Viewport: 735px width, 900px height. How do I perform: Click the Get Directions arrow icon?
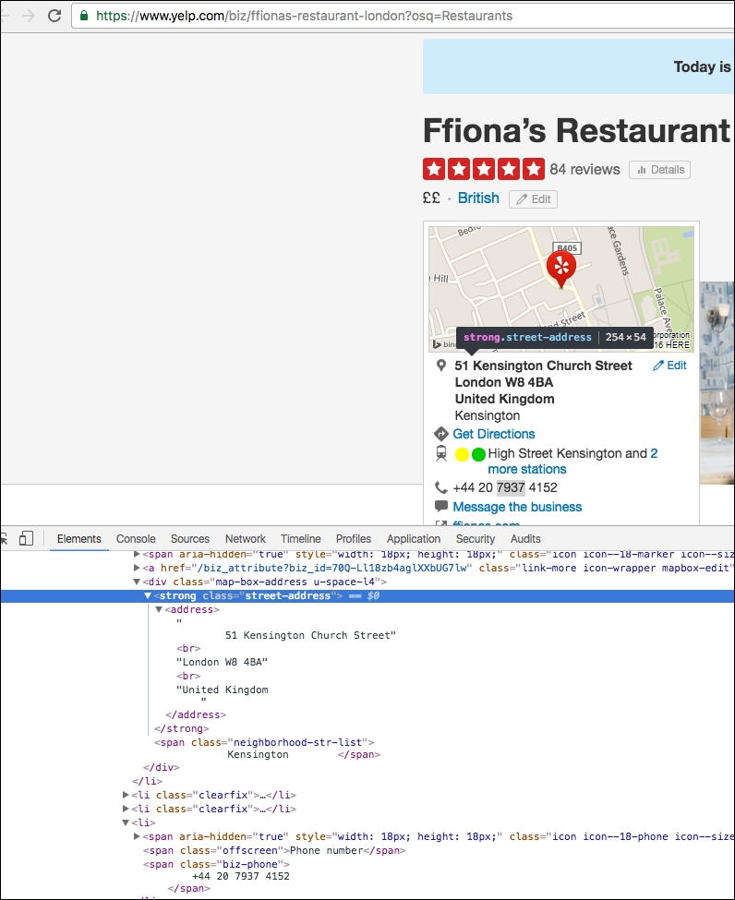pos(441,434)
